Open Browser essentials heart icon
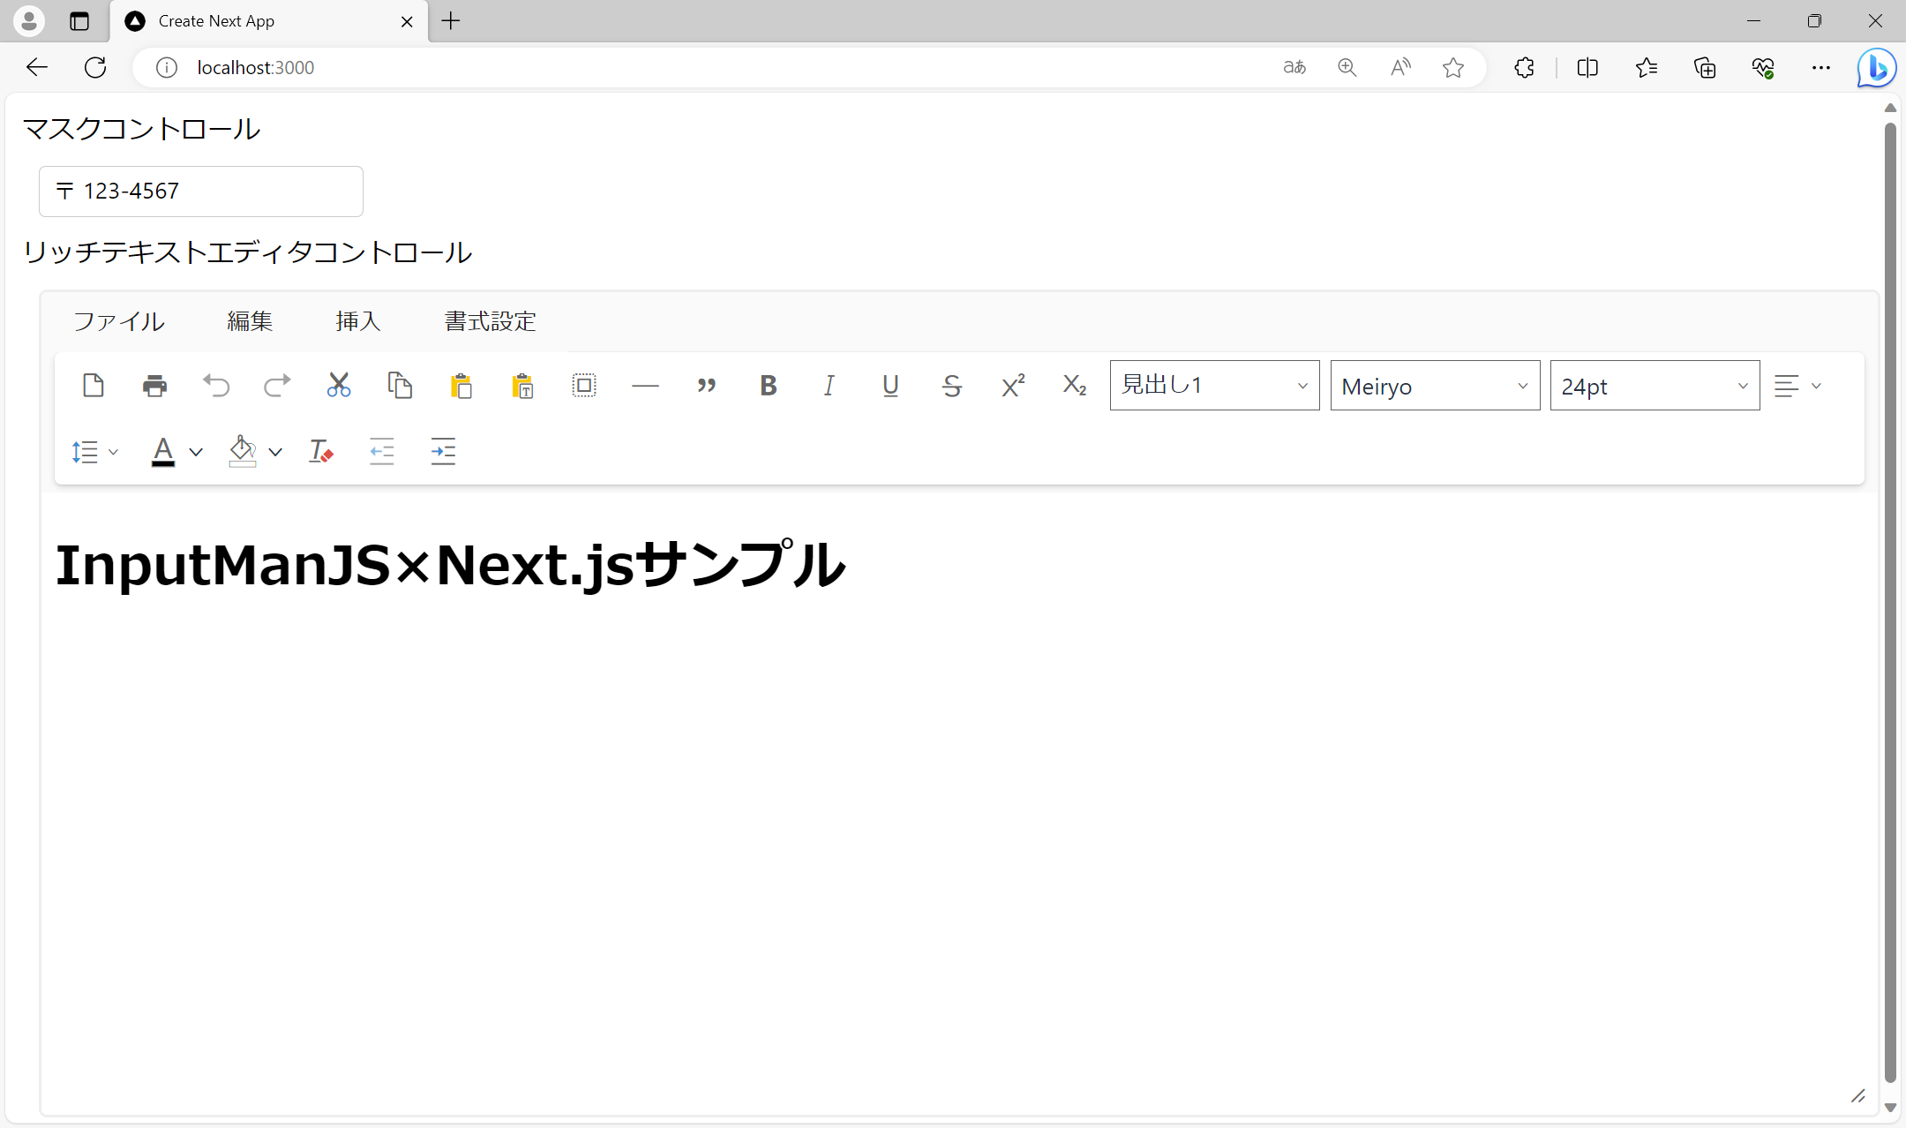 coord(1763,67)
